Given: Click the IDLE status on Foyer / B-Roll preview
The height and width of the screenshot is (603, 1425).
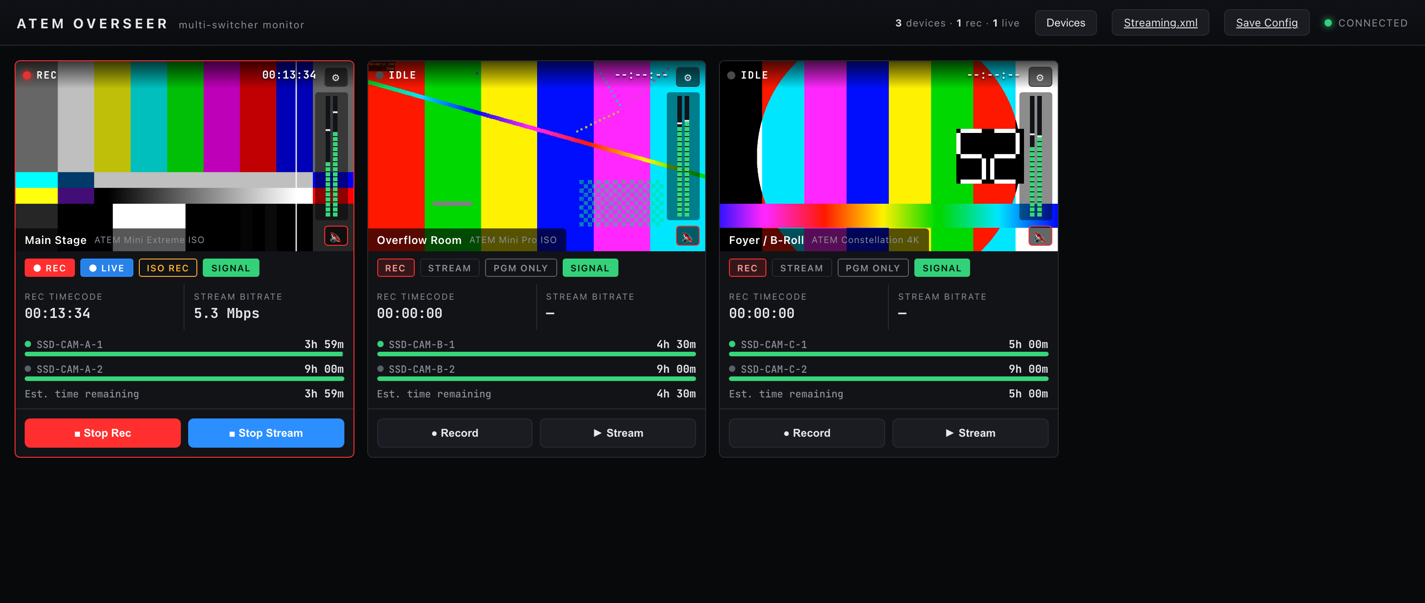Looking at the screenshot, I should [748, 75].
